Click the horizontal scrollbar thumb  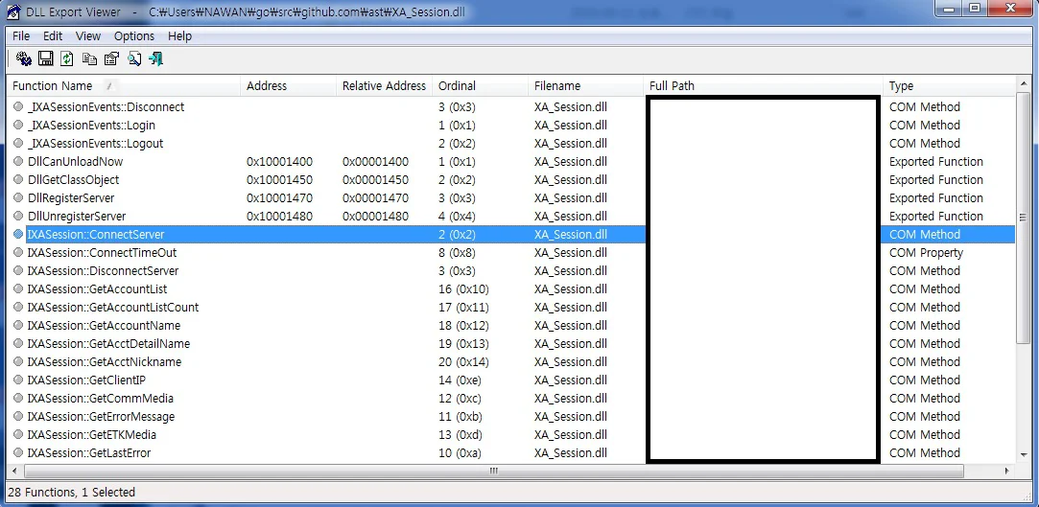(494, 471)
